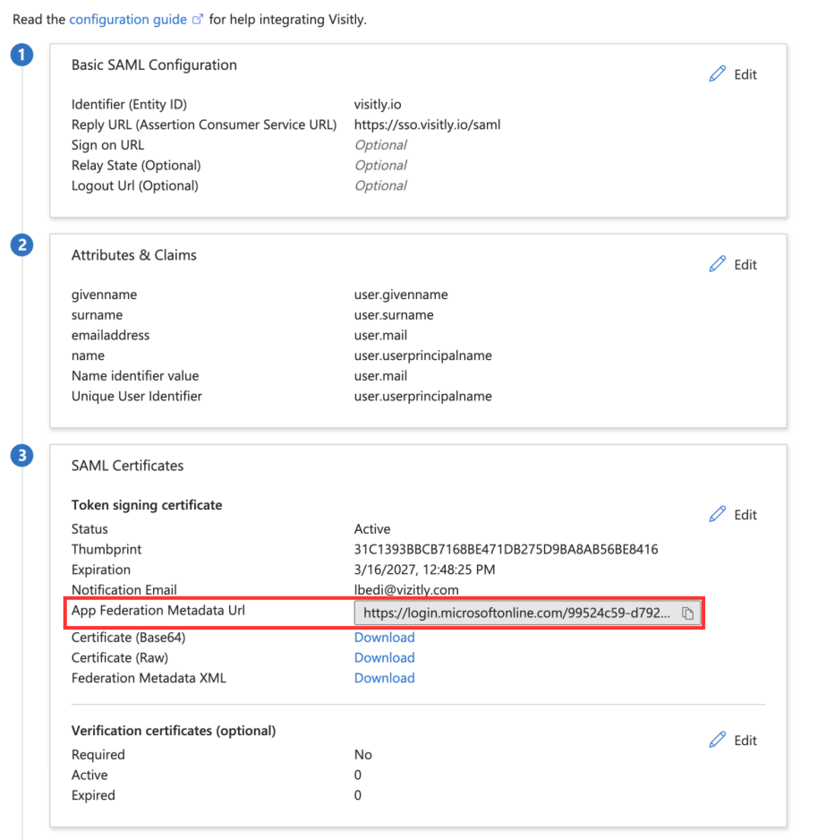Click the pencil icon for Token signing certificate
The width and height of the screenshot is (813, 840).
[x=717, y=514]
